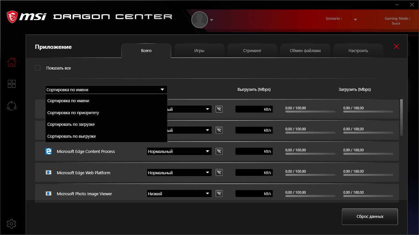The image size is (419, 235).
Task: Open the circular three-node icon in sidebar
Action: pos(12,105)
